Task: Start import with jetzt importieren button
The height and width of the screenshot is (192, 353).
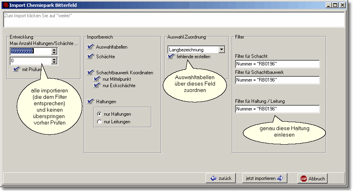Action: point(265,178)
